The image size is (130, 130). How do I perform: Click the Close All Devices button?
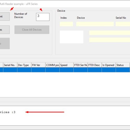32,30
